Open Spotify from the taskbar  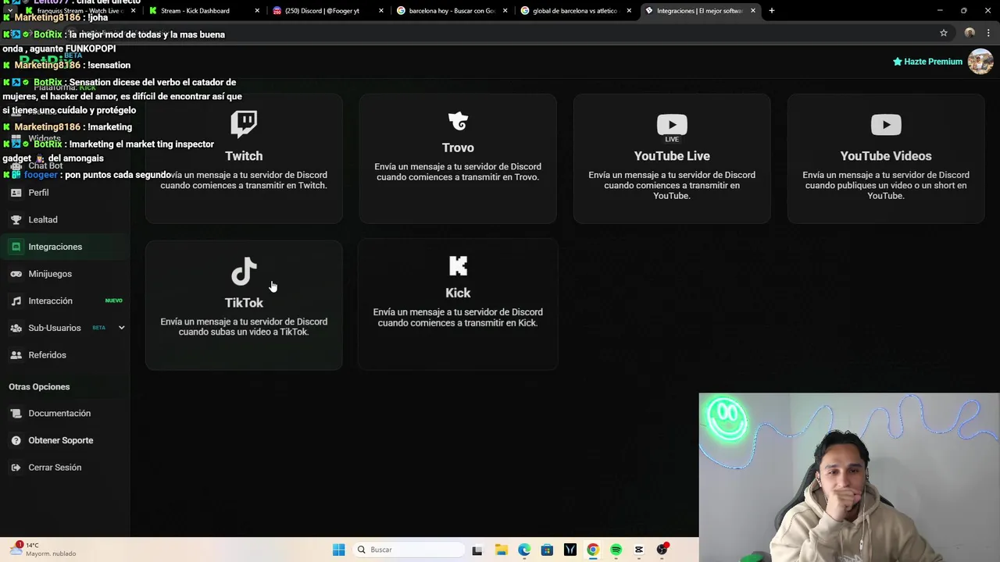click(616, 550)
